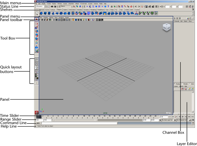Image resolution: width=197 pixels, height=146 pixels.
Task: Create a polygon cone from shelf
Action: coord(53,13)
